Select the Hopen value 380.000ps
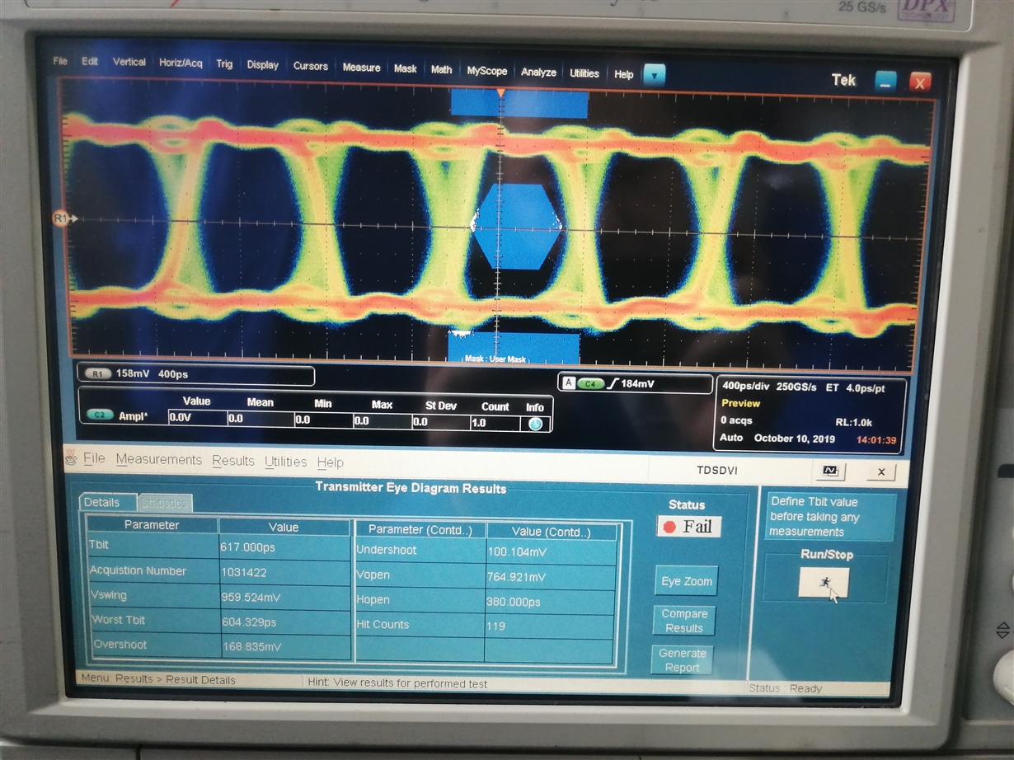Viewport: 1014px width, 760px height. tap(550, 602)
